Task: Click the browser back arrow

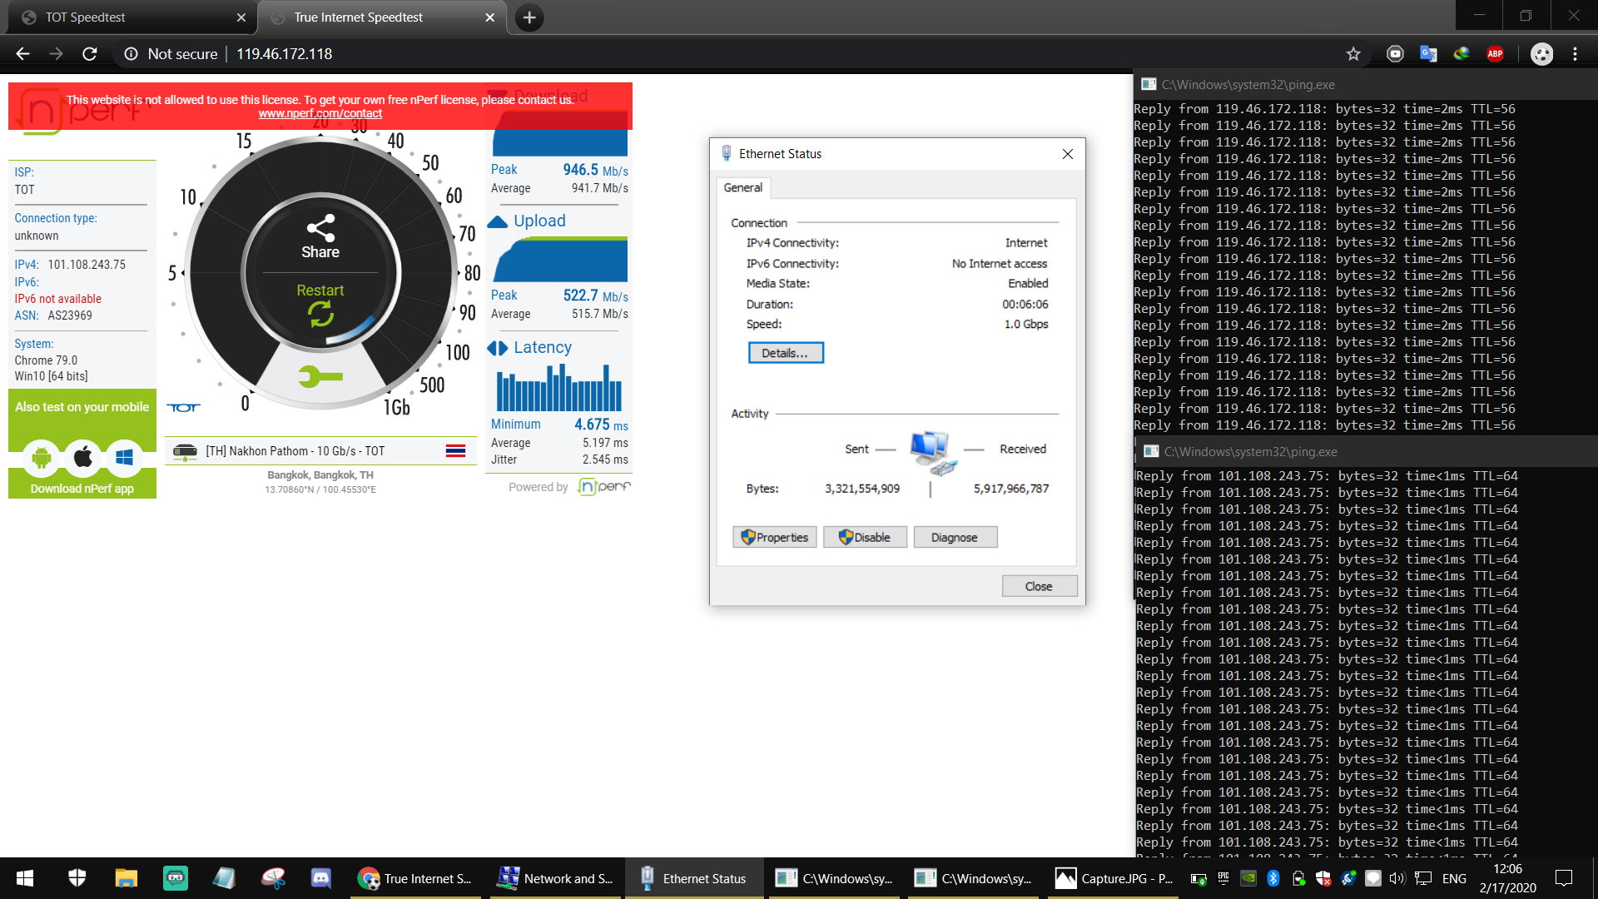Action: [x=22, y=54]
